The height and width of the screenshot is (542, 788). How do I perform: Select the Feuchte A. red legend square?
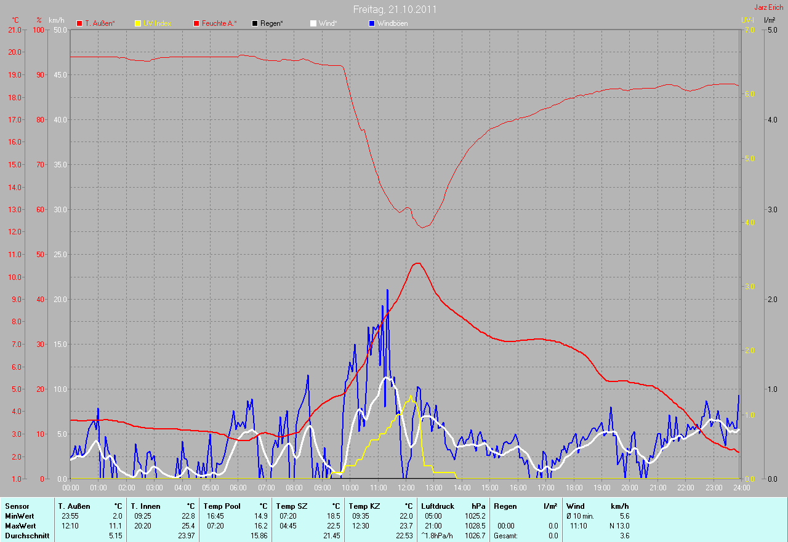point(196,23)
